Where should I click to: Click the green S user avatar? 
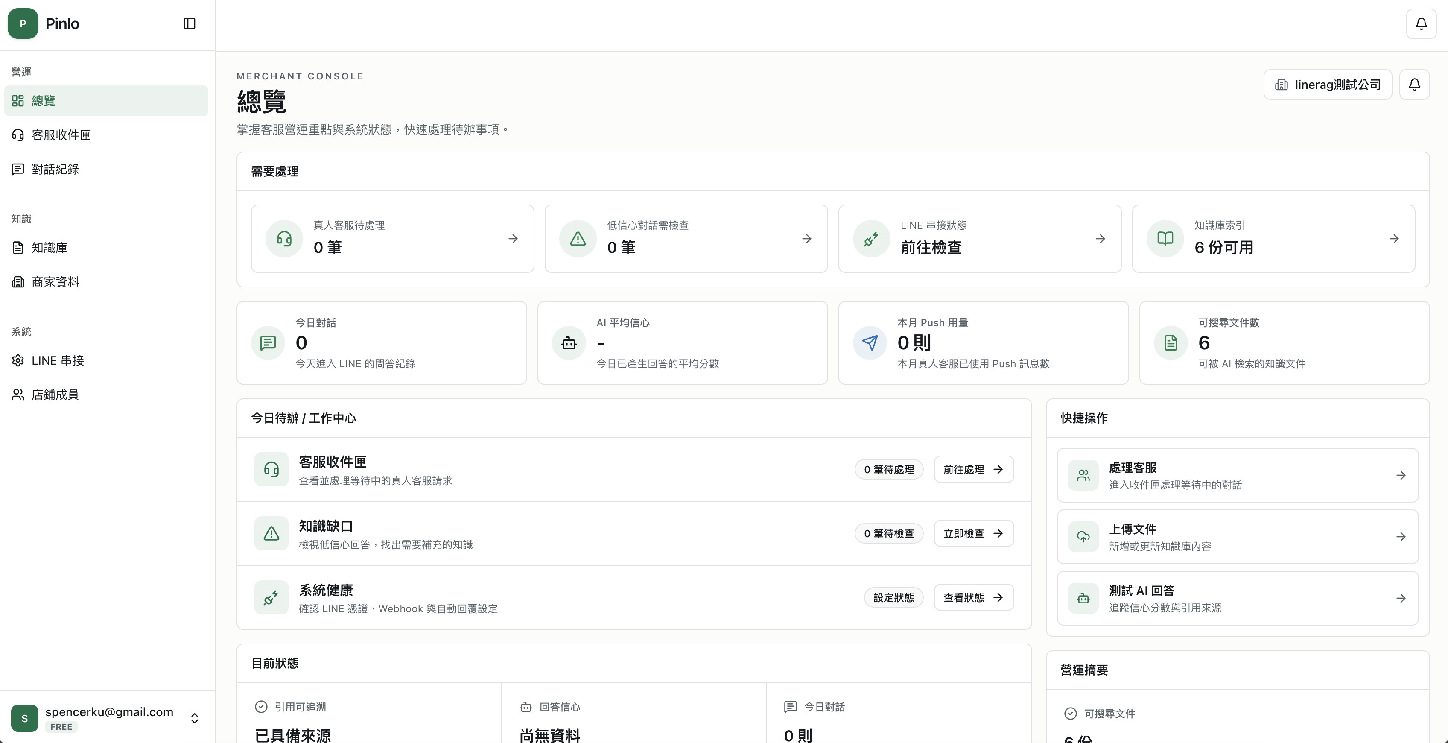coord(25,718)
